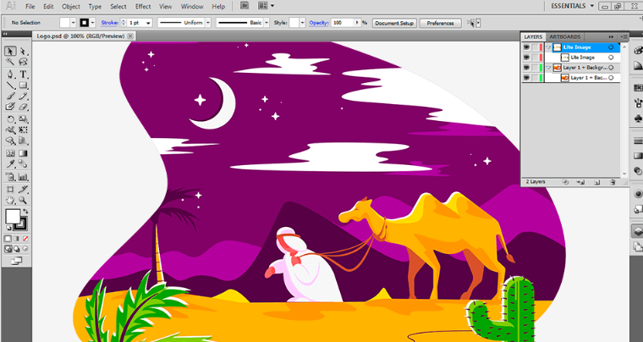Hide the Layer 1 + Backgr... parent layer
Image resolution: width=643 pixels, height=342 pixels.
click(526, 68)
